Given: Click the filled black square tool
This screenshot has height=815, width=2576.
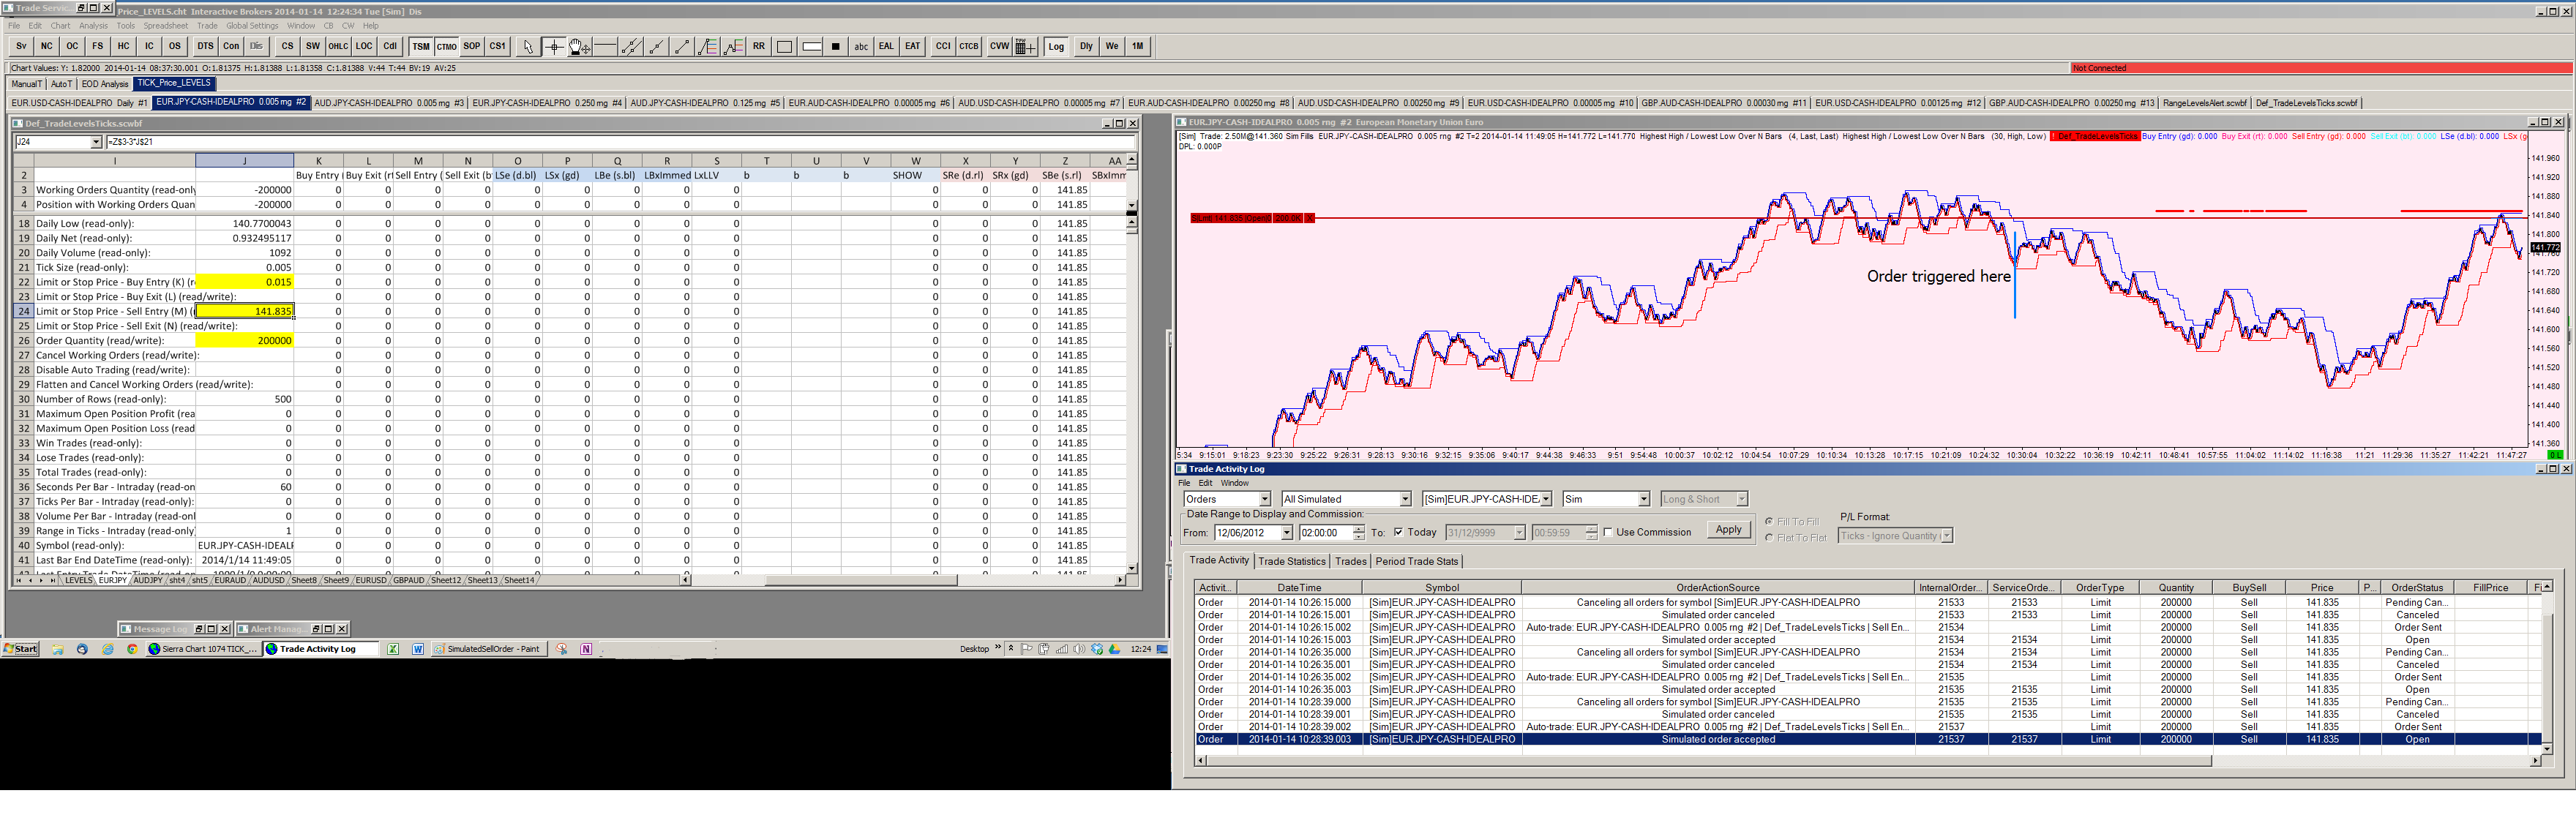Looking at the screenshot, I should pos(836,46).
